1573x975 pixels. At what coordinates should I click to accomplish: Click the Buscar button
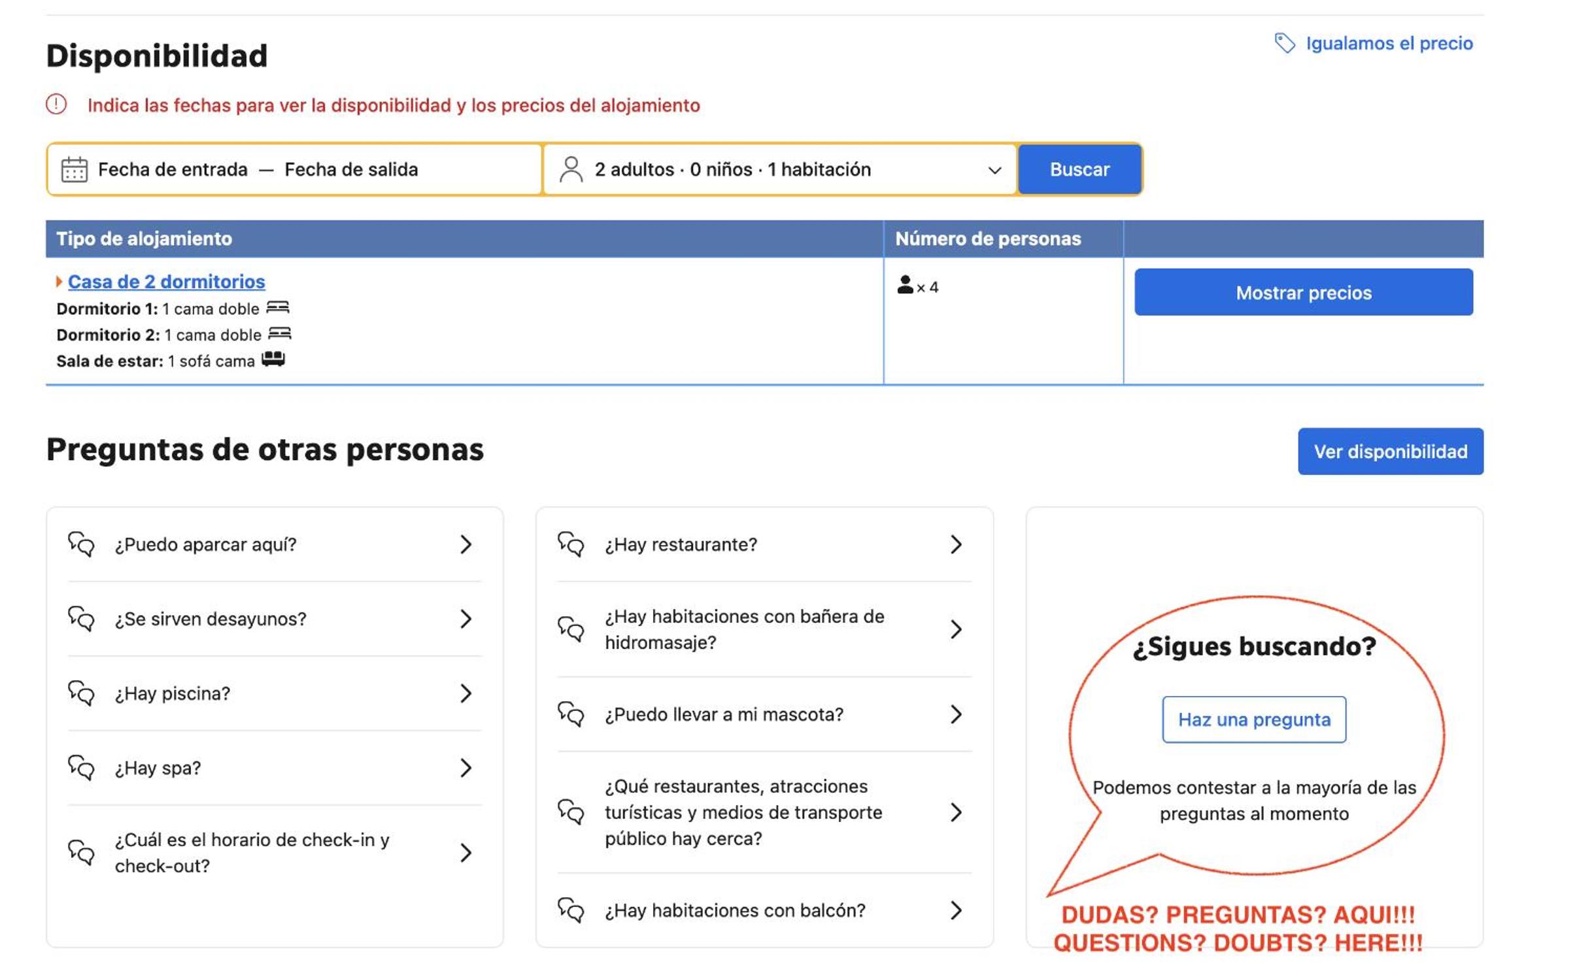pyautogui.click(x=1079, y=169)
